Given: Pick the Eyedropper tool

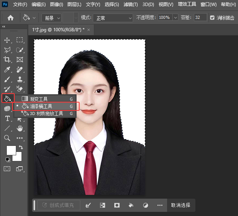Looking at the screenshot, I should [x=7, y=69].
